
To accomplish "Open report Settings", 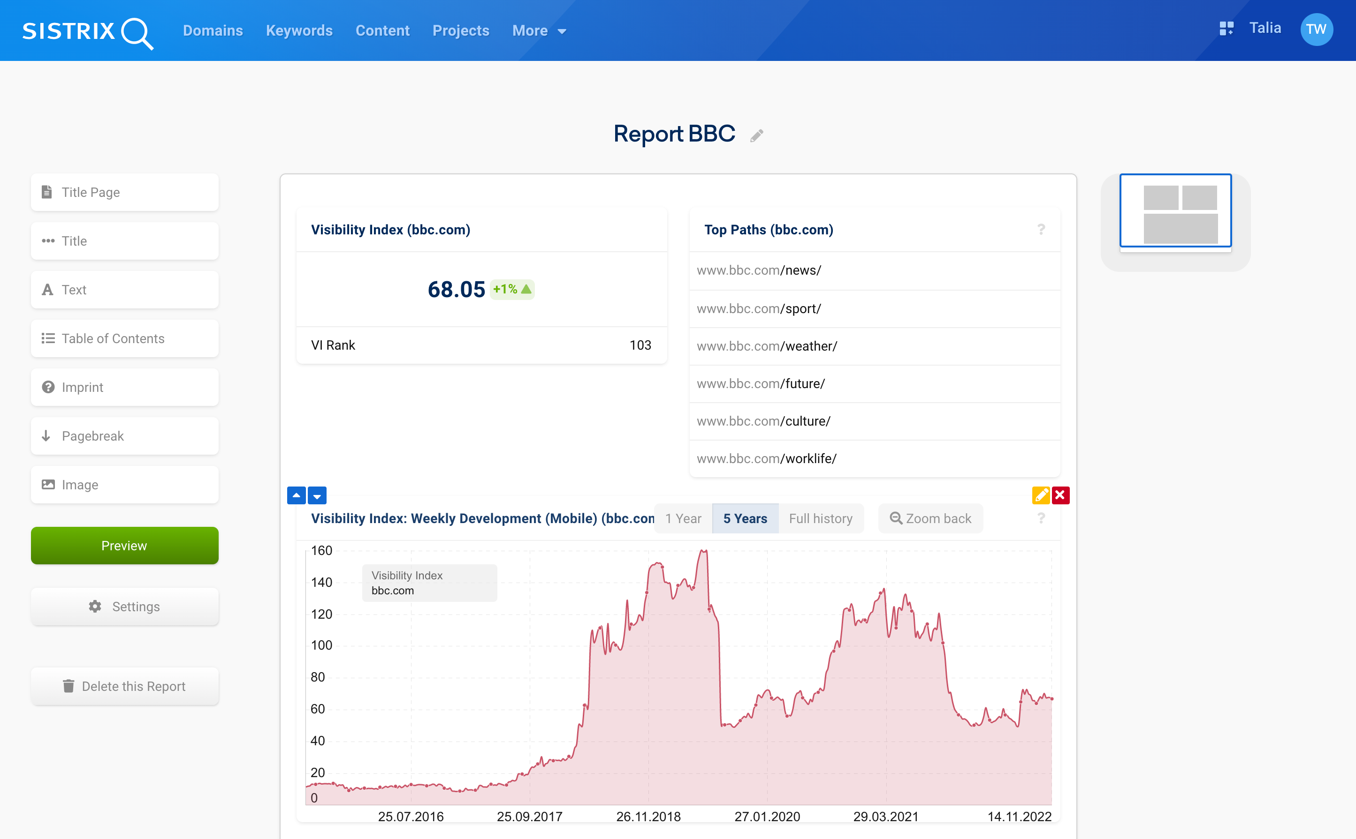I will click(x=125, y=607).
